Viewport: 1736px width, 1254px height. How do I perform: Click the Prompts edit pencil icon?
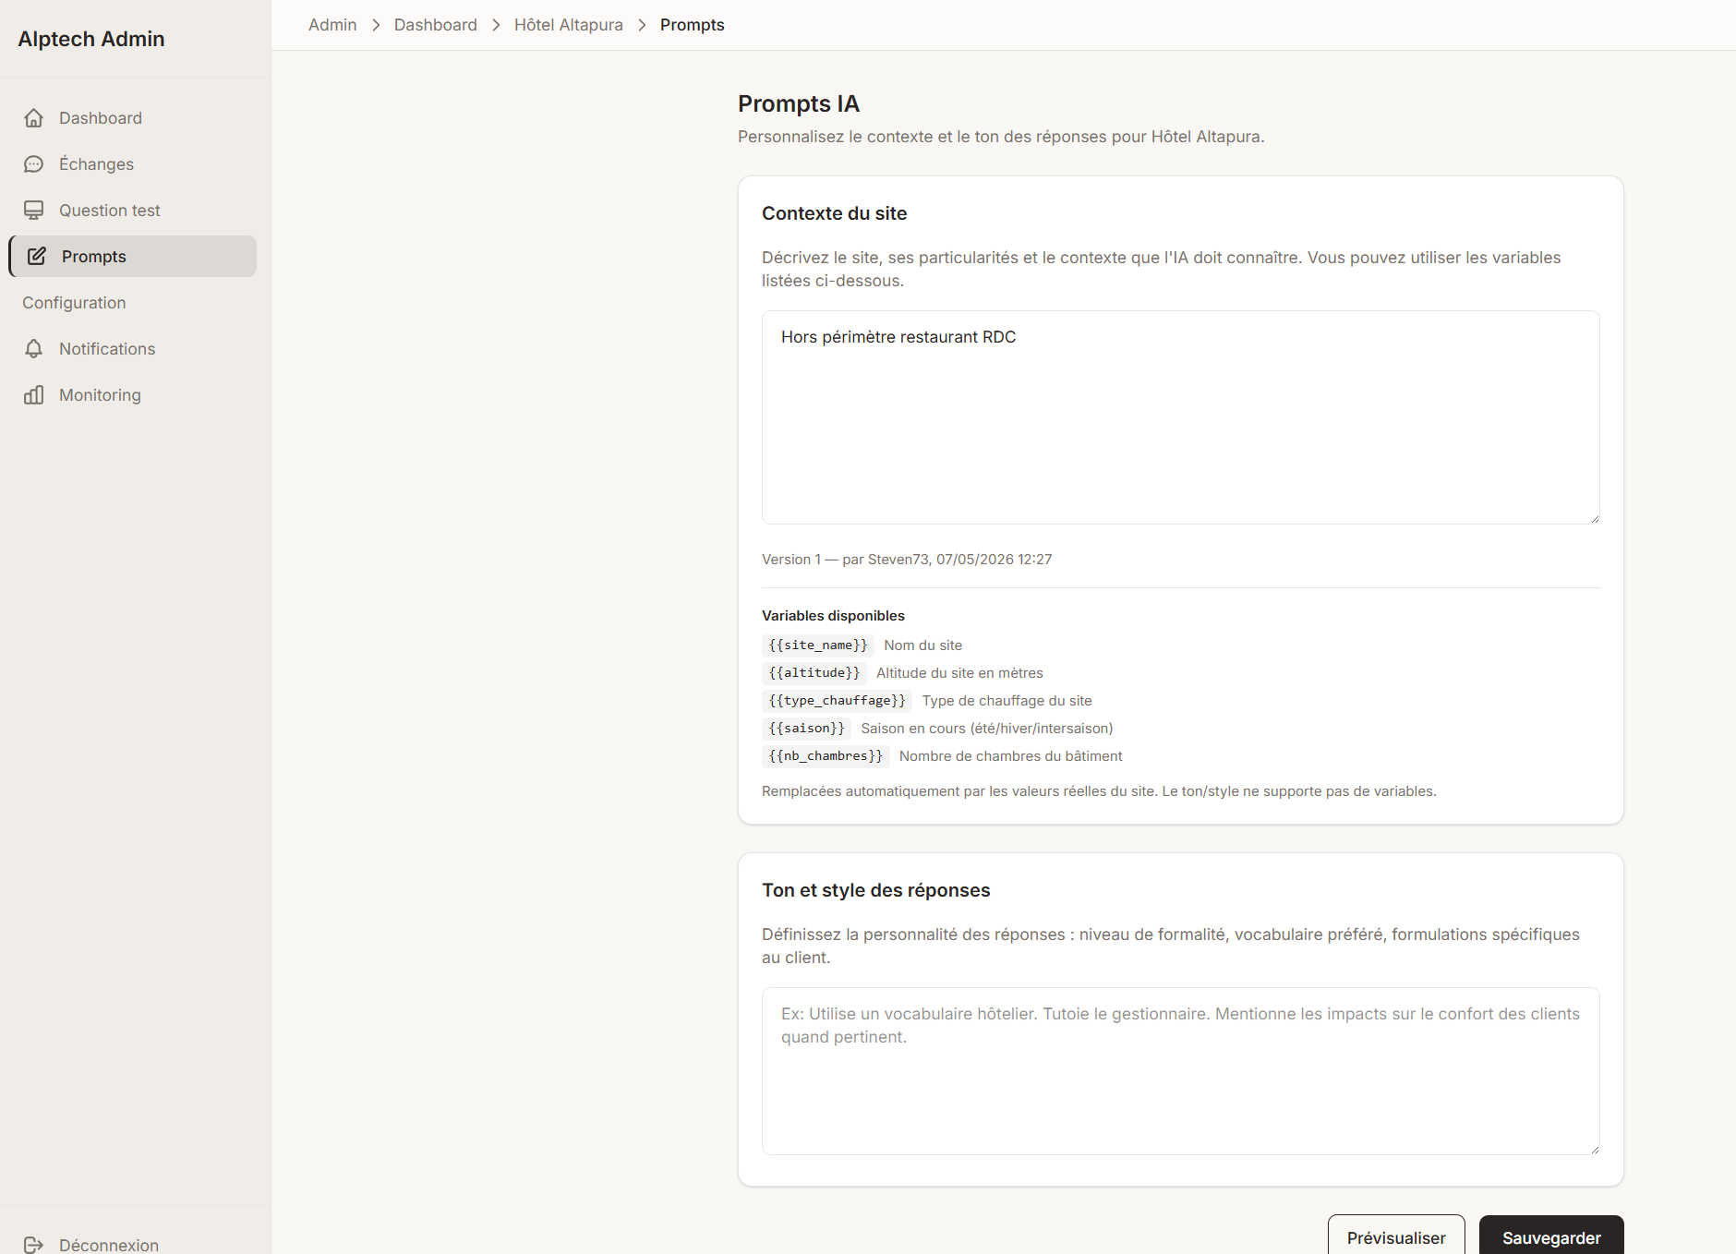[x=37, y=257]
